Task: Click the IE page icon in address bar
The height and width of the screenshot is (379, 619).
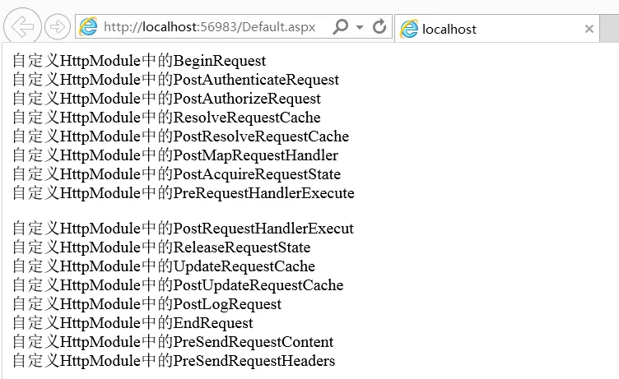Action: pyautogui.click(x=88, y=27)
